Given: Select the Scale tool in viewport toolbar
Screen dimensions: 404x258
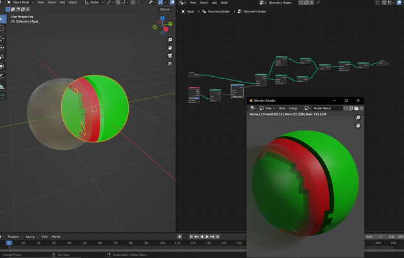Looking at the screenshot, I should (x=3, y=57).
